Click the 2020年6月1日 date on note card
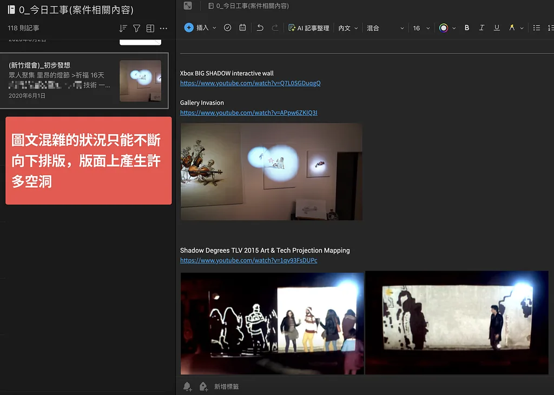This screenshot has width=554, height=395. point(27,96)
